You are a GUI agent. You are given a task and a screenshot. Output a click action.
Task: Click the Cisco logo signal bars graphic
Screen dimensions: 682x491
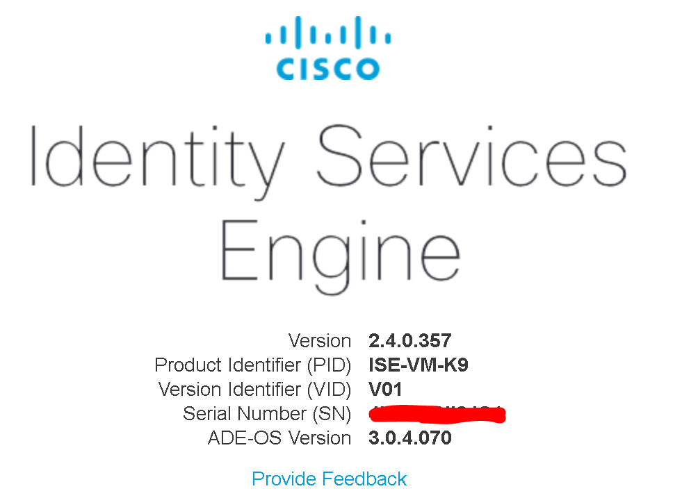[x=327, y=33]
